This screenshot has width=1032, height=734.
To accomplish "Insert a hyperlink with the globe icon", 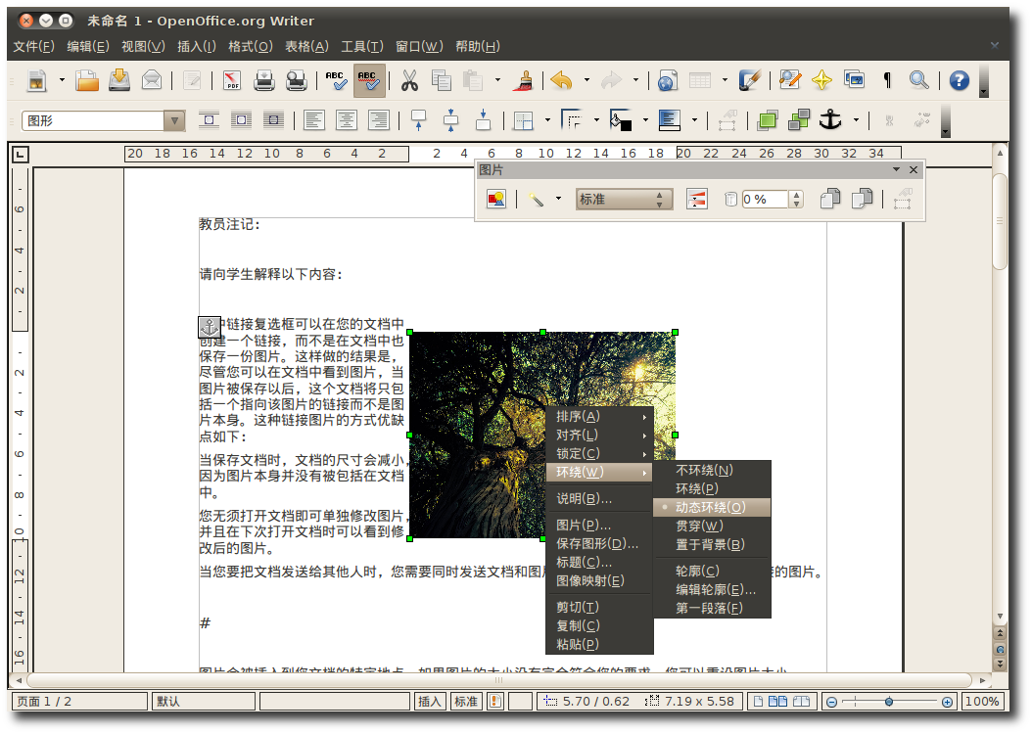I will (667, 80).
